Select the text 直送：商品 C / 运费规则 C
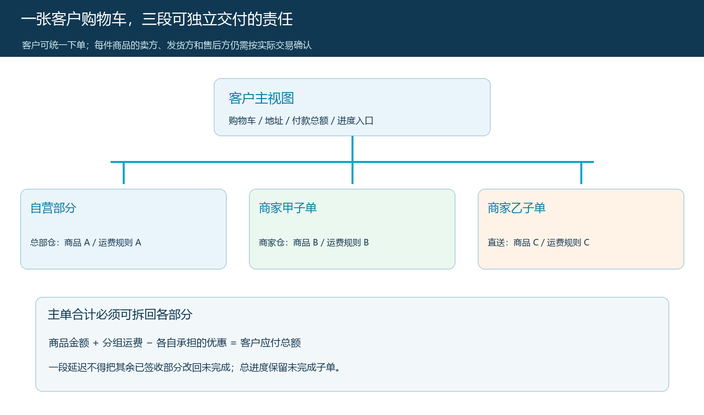The height and width of the screenshot is (415, 704). click(x=539, y=242)
